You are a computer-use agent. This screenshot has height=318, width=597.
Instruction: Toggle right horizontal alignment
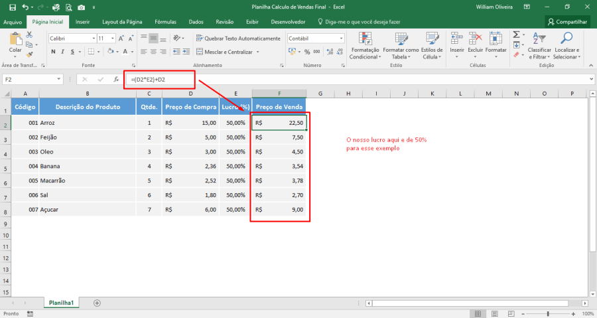[x=163, y=51]
